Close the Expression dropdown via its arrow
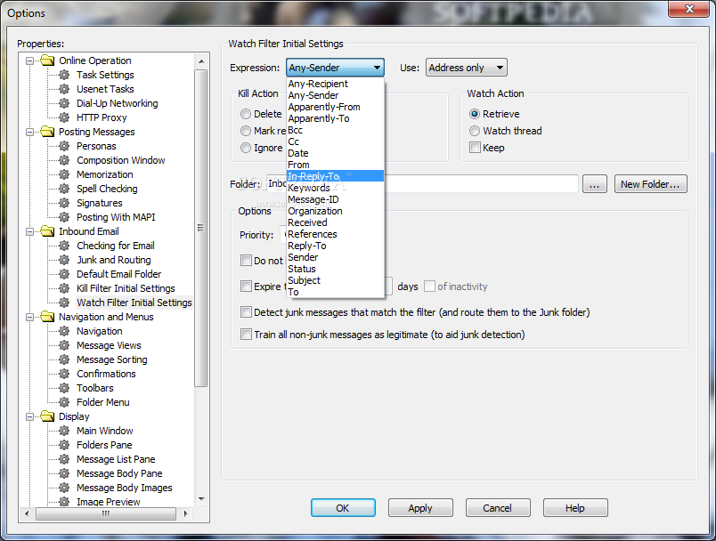Image resolution: width=716 pixels, height=541 pixels. click(x=377, y=68)
